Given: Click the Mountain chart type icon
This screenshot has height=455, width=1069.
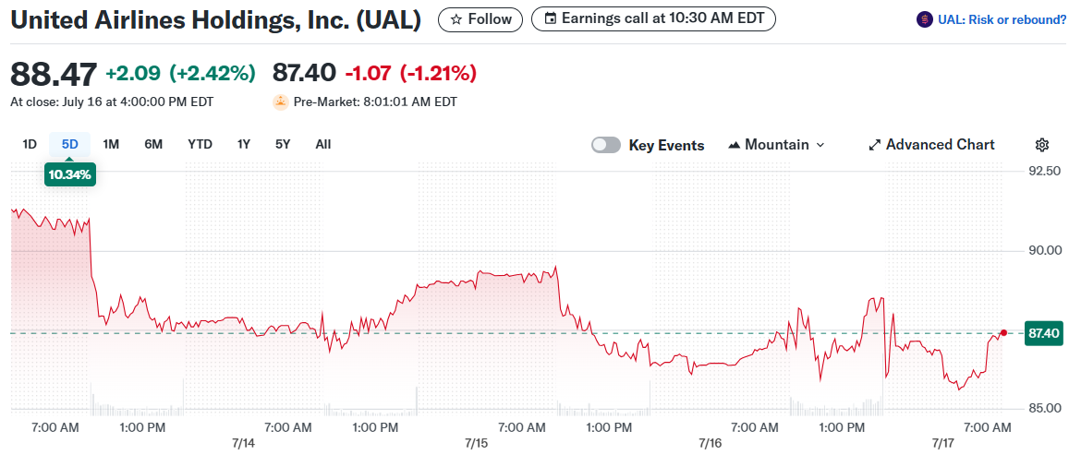Looking at the screenshot, I should pos(735,145).
